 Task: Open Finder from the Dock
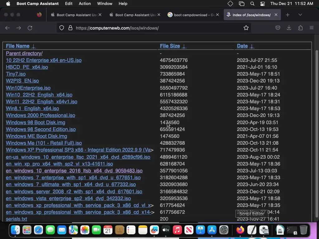click(16, 230)
